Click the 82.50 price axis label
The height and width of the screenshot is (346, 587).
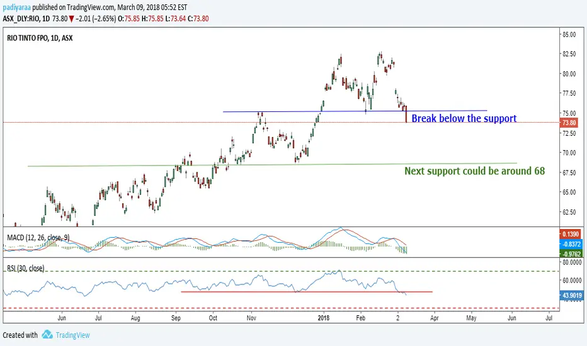(x=569, y=54)
